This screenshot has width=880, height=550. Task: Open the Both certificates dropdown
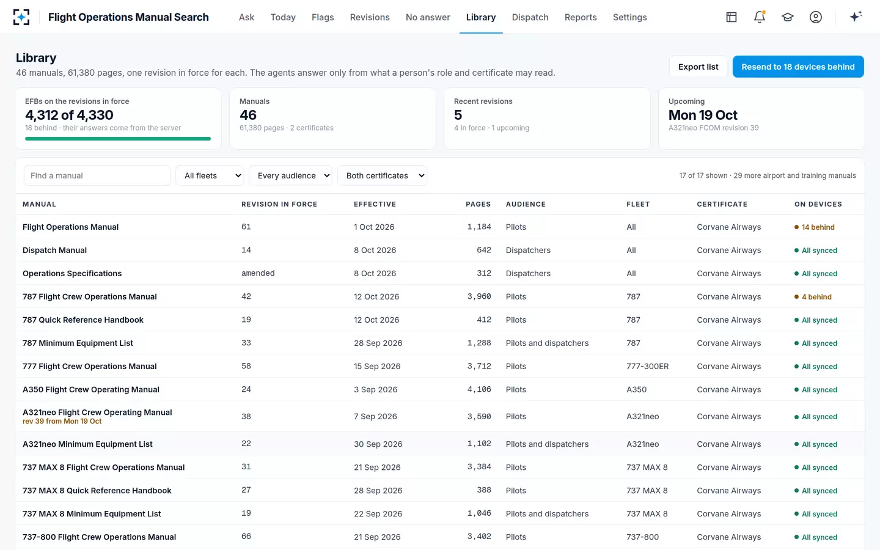(382, 175)
